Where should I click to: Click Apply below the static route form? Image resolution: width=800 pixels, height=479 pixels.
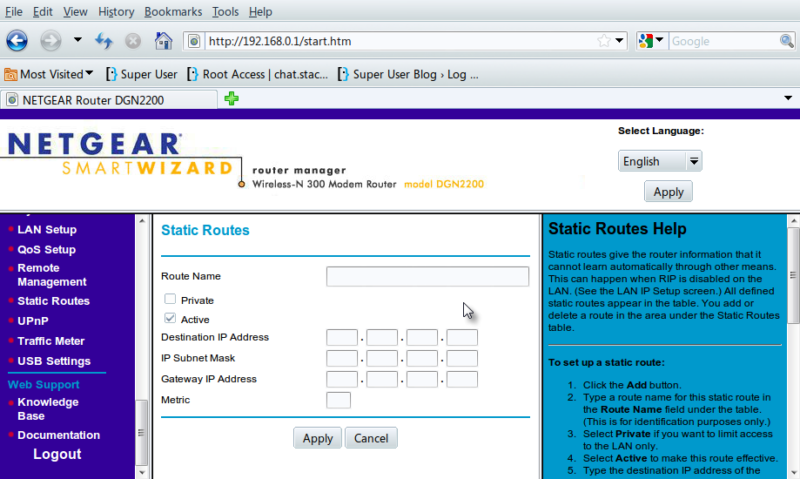[x=318, y=438]
